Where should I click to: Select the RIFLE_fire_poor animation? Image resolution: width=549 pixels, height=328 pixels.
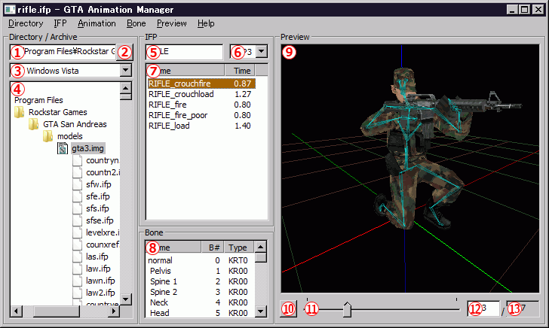tap(200, 115)
